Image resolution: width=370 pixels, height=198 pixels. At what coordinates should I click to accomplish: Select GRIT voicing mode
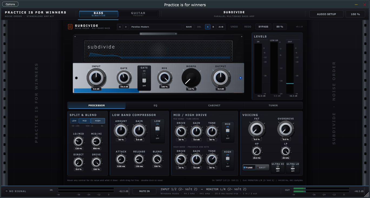point(262,168)
